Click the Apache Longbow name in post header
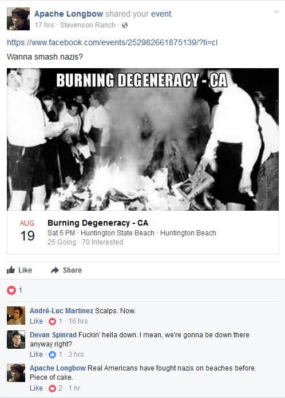This screenshot has width=285, height=398. 69,14
